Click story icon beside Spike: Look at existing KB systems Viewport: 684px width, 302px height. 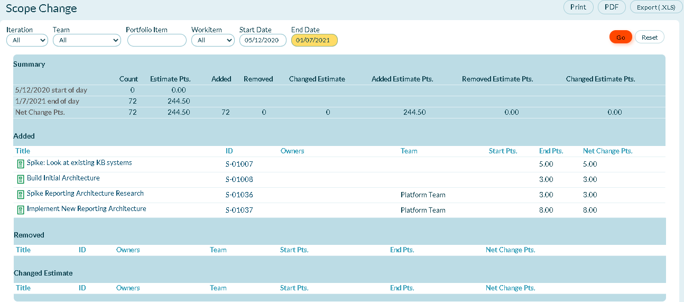(x=21, y=164)
